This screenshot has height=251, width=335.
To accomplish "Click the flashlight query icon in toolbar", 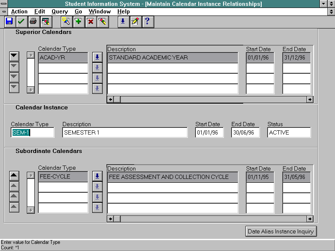I will [66, 21].
